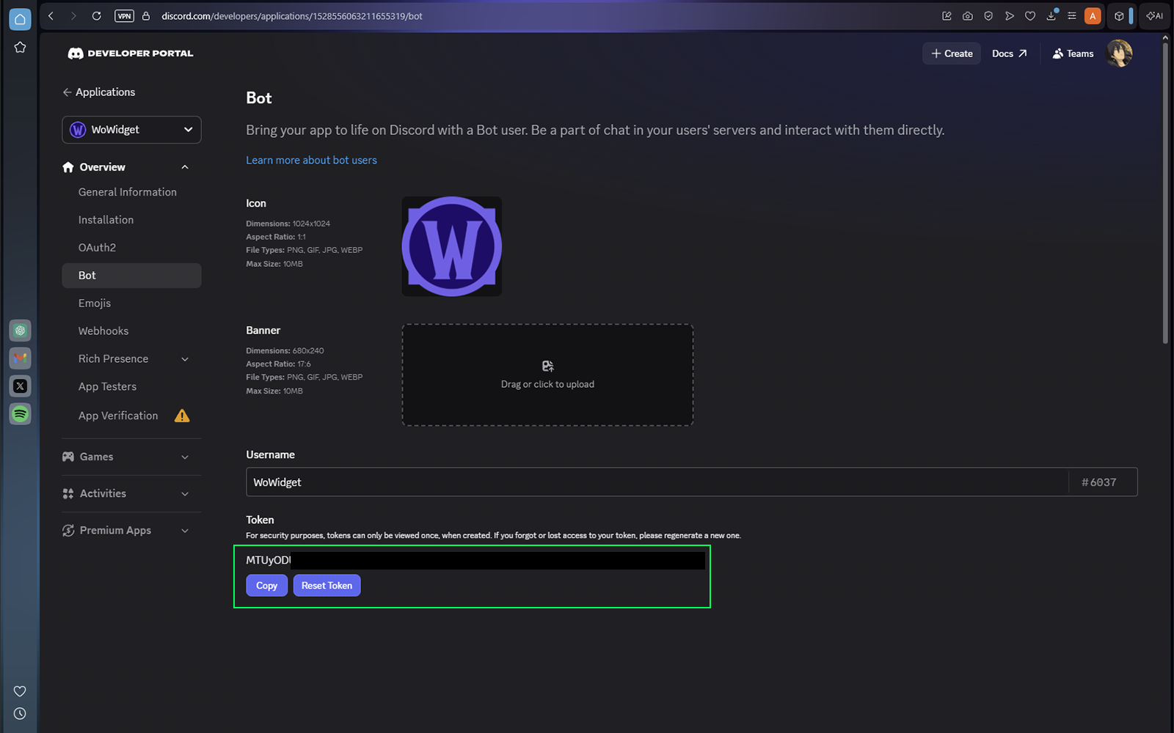1174x733 pixels.
Task: Open the Opera start page home icon
Action: click(x=20, y=20)
